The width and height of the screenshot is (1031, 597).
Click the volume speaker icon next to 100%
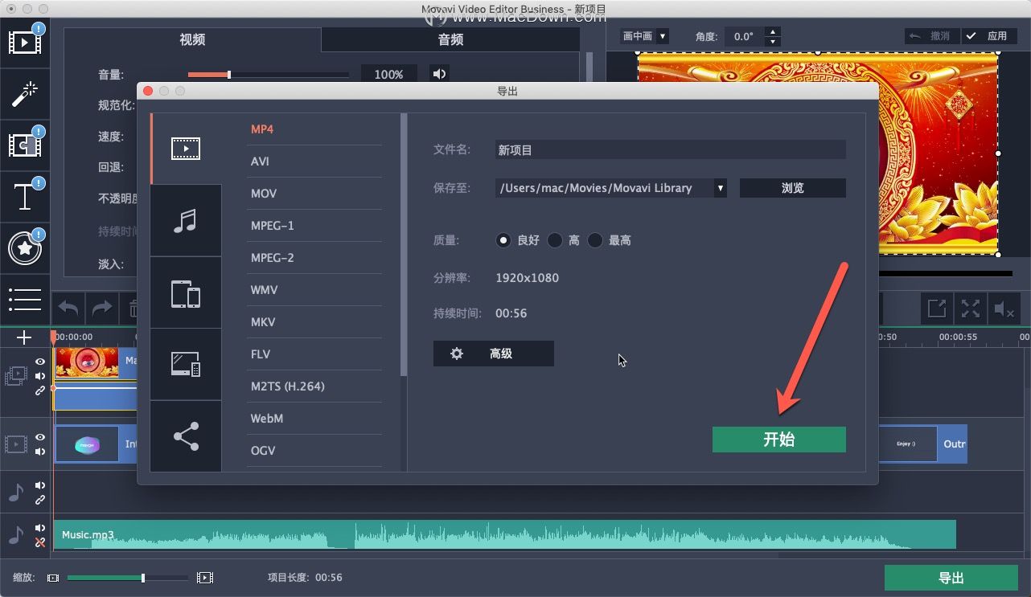tap(439, 74)
